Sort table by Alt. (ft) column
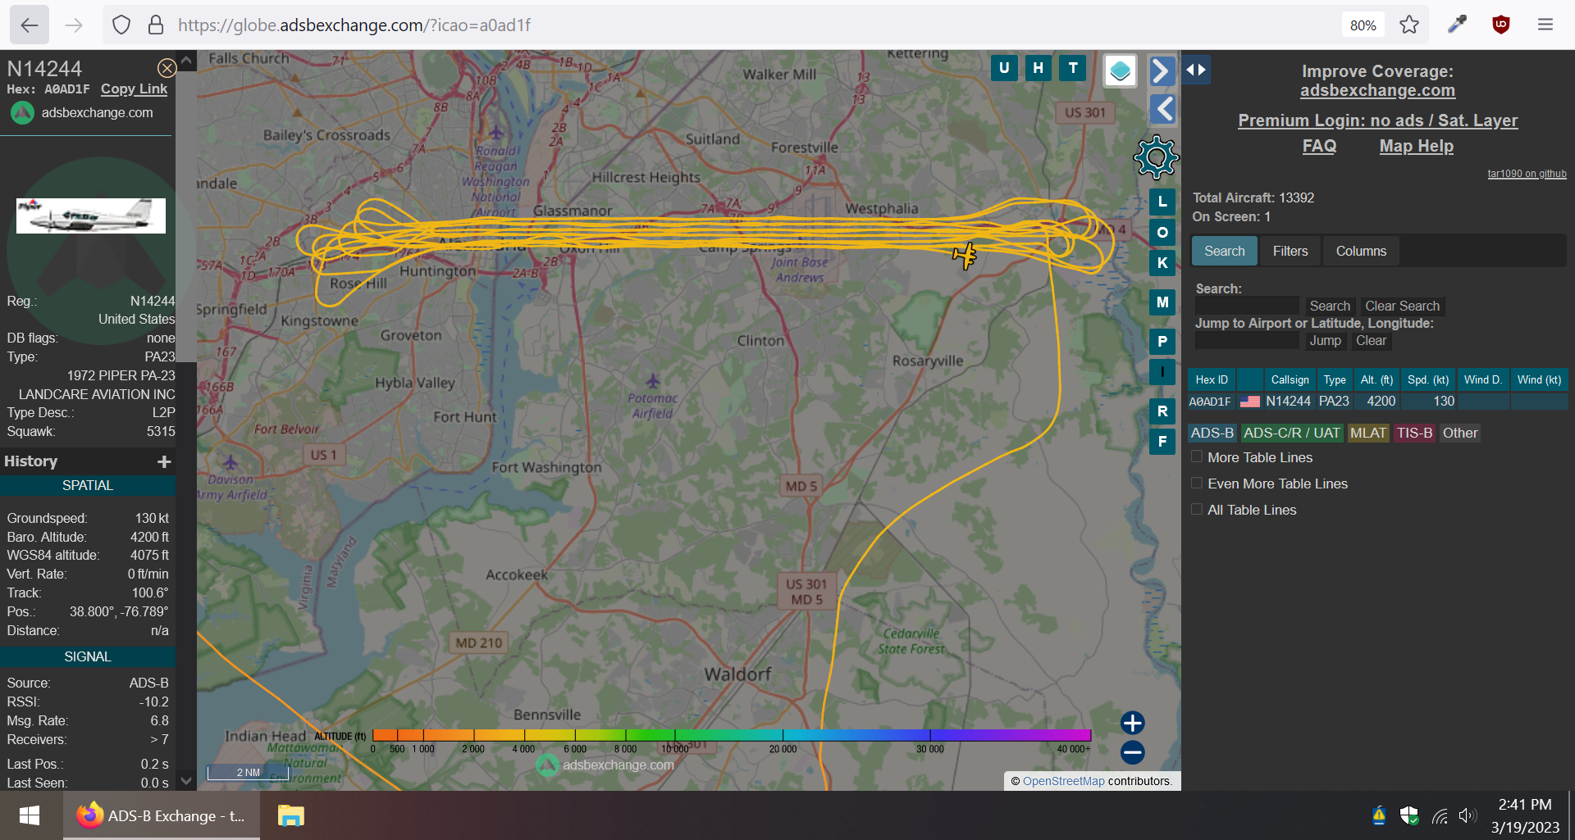Image resolution: width=1575 pixels, height=840 pixels. (x=1376, y=379)
